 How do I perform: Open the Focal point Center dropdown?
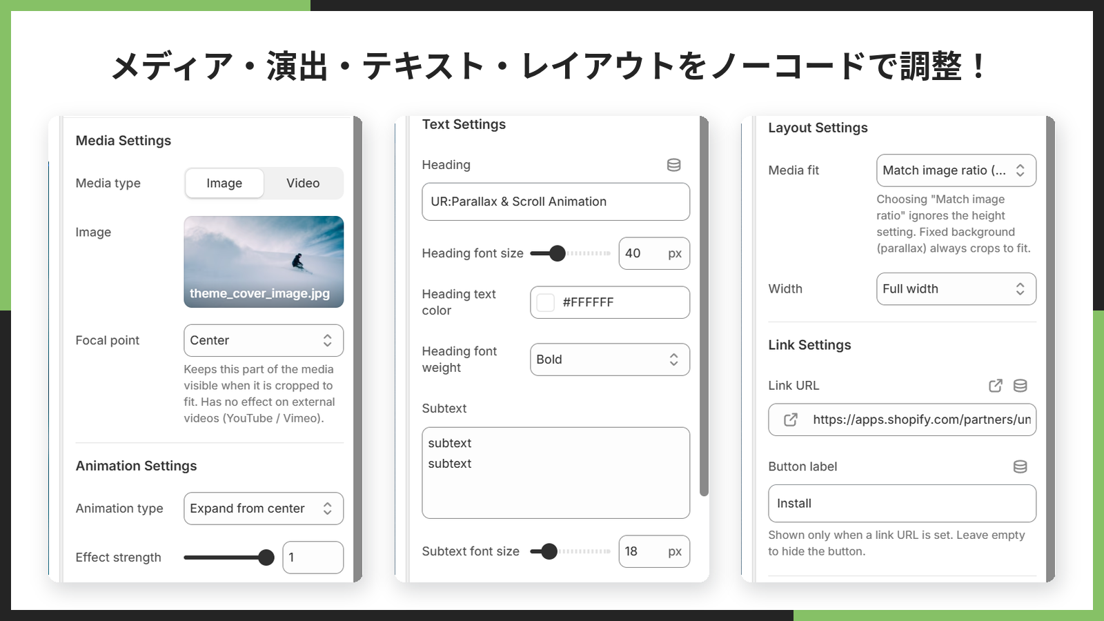point(264,341)
